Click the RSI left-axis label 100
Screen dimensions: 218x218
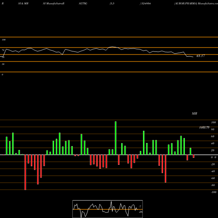(3, 40)
